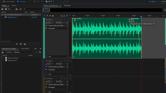Open Piste 1 Entrée stéréo par défaut input dropdown
166x93 pixels.
point(57,26)
